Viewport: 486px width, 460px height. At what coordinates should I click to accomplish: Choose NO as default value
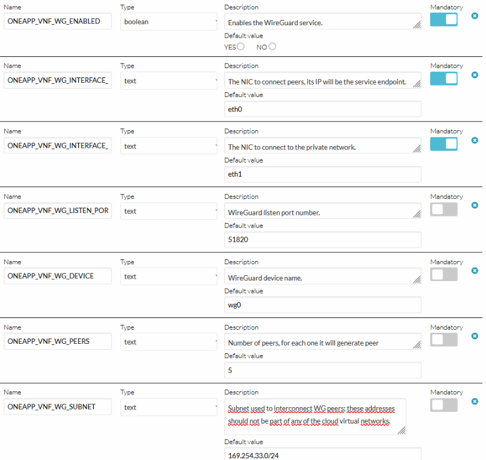coord(272,47)
